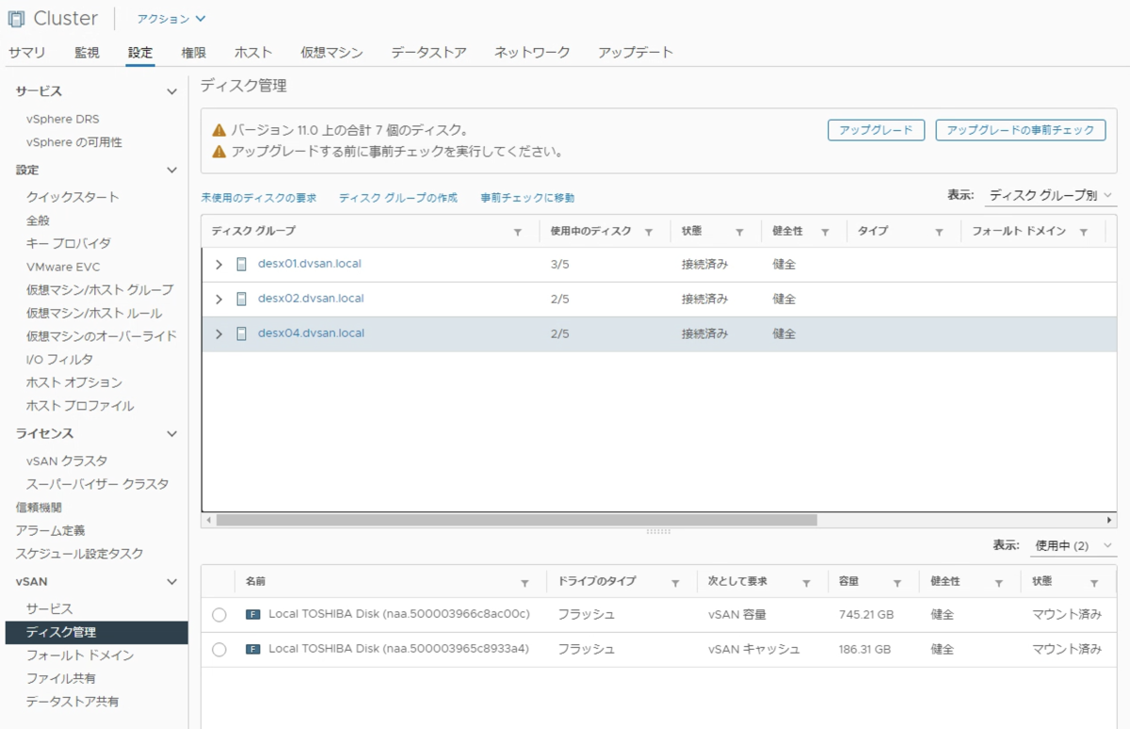Open the desx01.dvsan.local host link
The image size is (1130, 729).
(311, 264)
